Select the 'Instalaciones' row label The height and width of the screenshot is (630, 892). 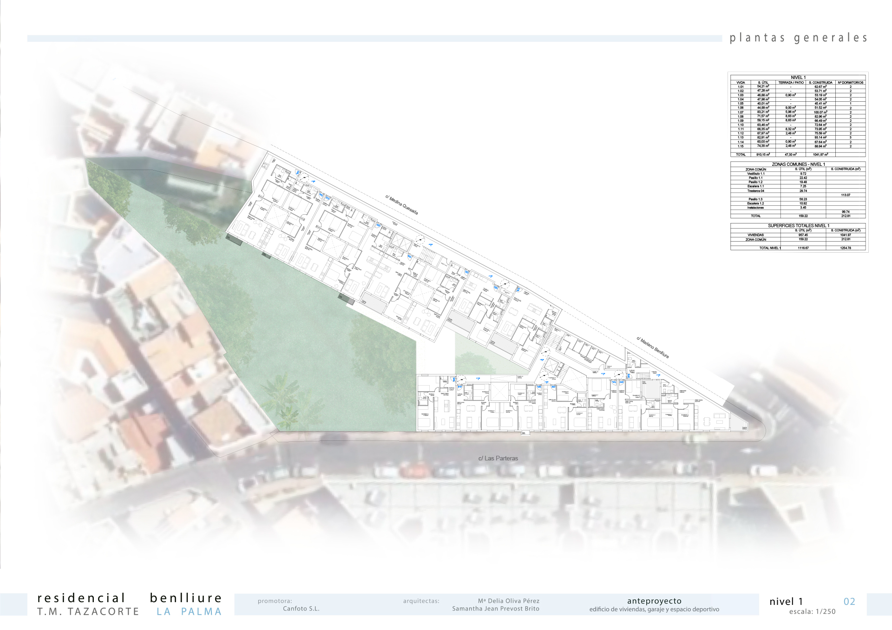click(755, 208)
